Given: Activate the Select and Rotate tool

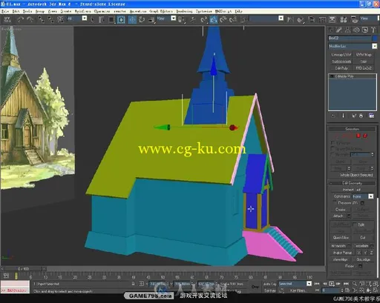Looking at the screenshot, I should (142, 19).
